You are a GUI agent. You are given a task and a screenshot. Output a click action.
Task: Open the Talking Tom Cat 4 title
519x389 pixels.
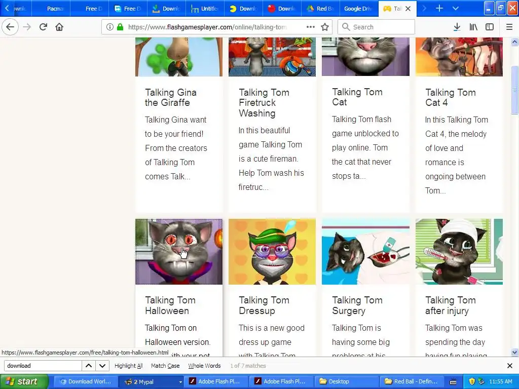pyautogui.click(x=451, y=98)
